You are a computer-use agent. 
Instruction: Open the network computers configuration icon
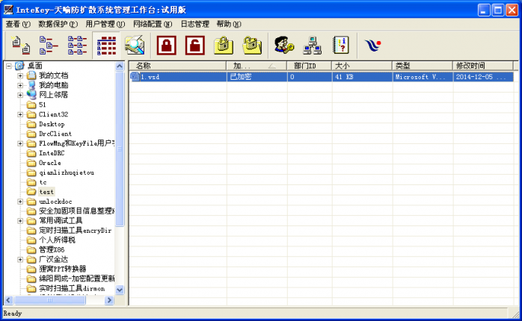(x=313, y=46)
